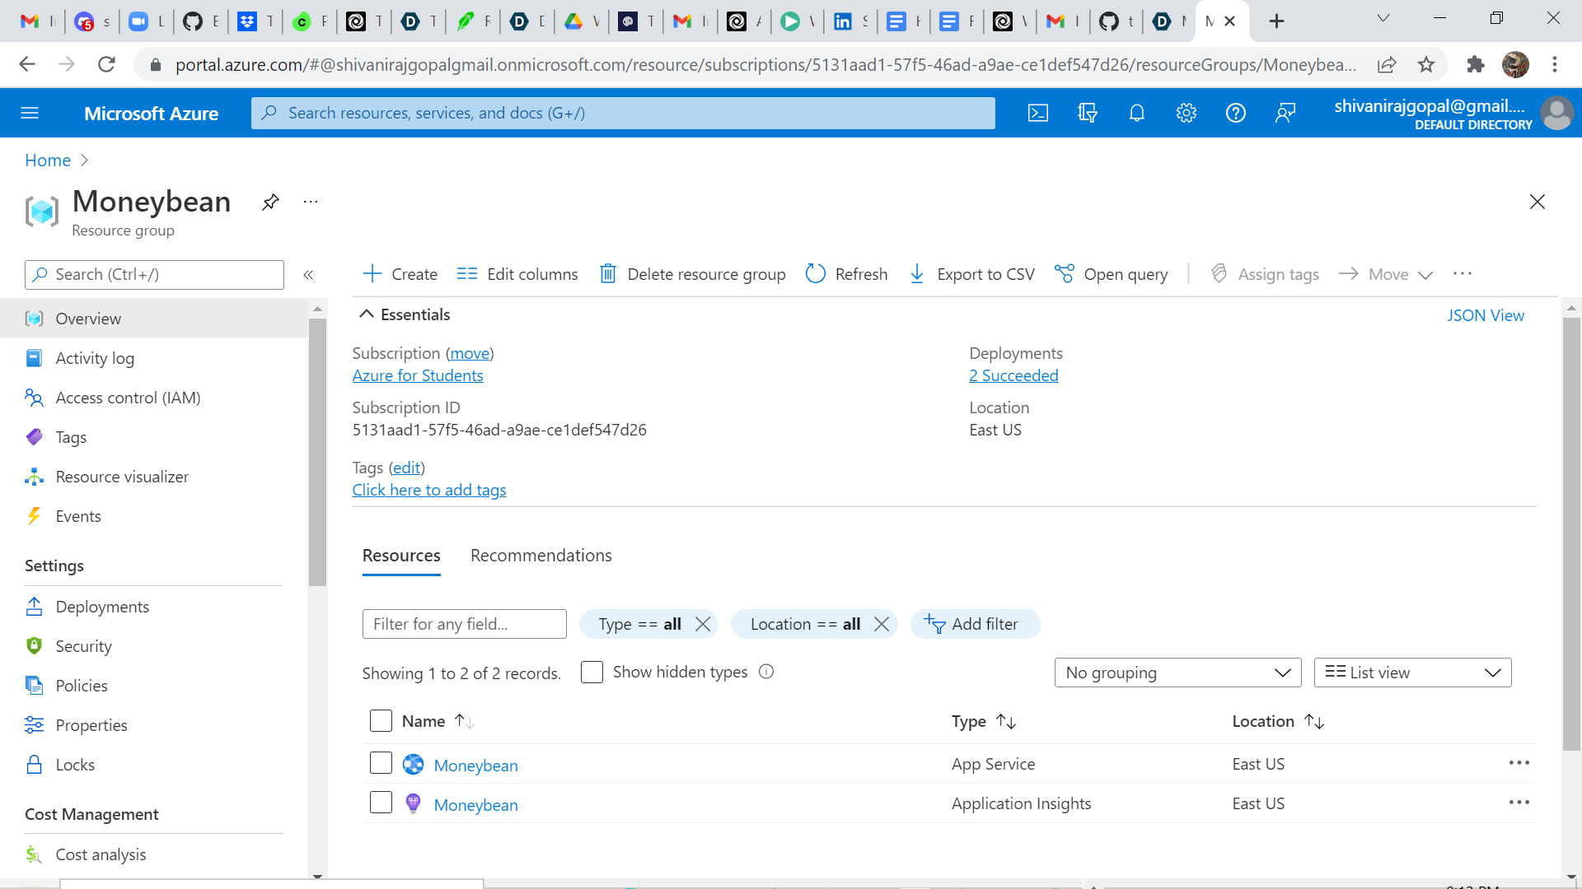
Task: Open Azure Cloud Shell icon
Action: tap(1038, 114)
